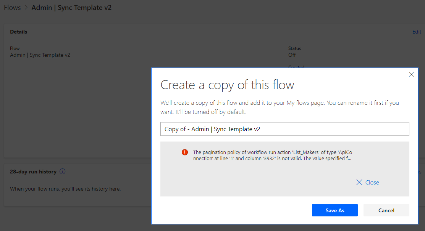Click the Details section header
The image size is (425, 231).
pyautogui.click(x=18, y=32)
